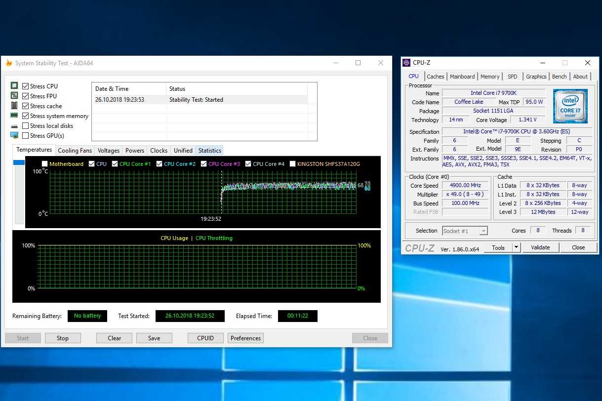Image resolution: width=602 pixels, height=401 pixels.
Task: Toggle the Motherboard temperature checkbox
Action: tap(45, 164)
